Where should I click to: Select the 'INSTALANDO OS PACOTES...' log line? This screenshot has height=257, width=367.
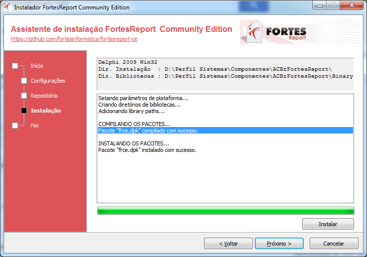point(134,143)
